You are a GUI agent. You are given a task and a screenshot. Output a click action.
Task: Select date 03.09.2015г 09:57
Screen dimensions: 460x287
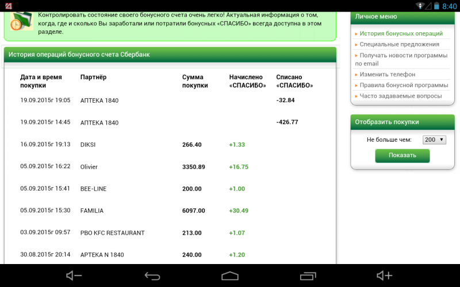(x=45, y=232)
